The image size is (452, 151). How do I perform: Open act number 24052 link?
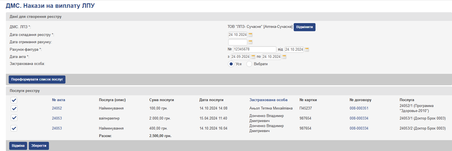pos(57,108)
